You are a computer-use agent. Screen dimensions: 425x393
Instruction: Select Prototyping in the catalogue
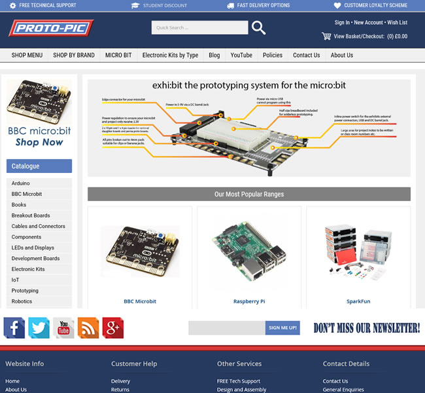(25, 291)
